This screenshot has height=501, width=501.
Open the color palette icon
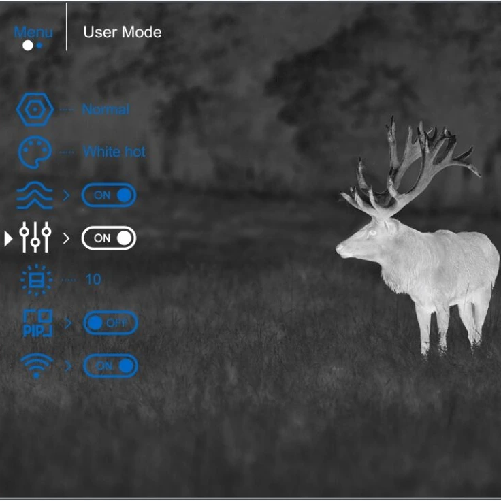(35, 152)
